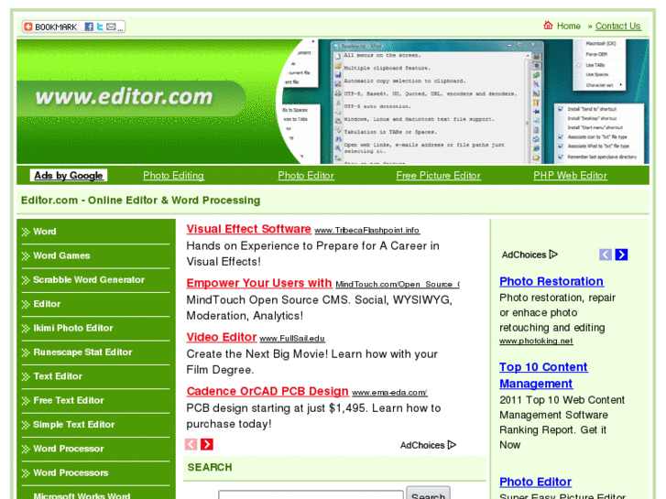The height and width of the screenshot is (499, 666).
Task: Click the notepad window screenshot in banner
Action: click(x=438, y=103)
